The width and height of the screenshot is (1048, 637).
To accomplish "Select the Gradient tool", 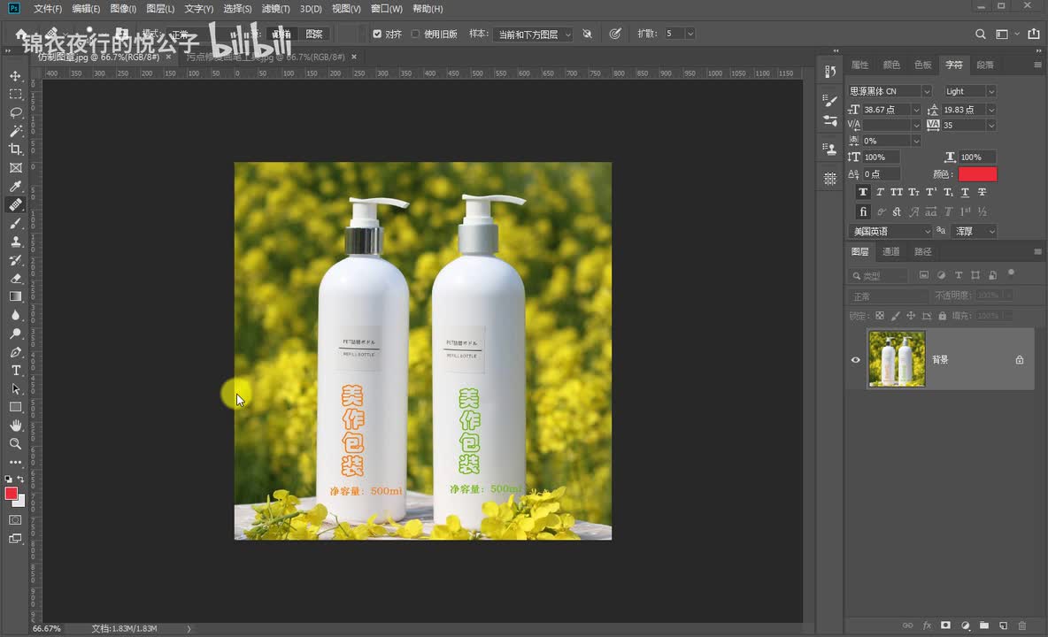I will 15,296.
